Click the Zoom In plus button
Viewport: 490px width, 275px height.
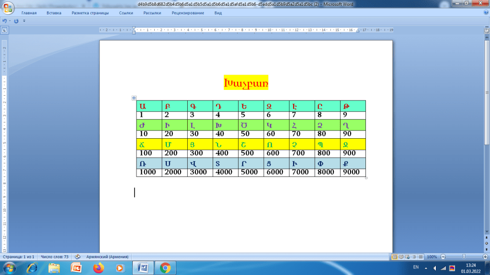485,257
